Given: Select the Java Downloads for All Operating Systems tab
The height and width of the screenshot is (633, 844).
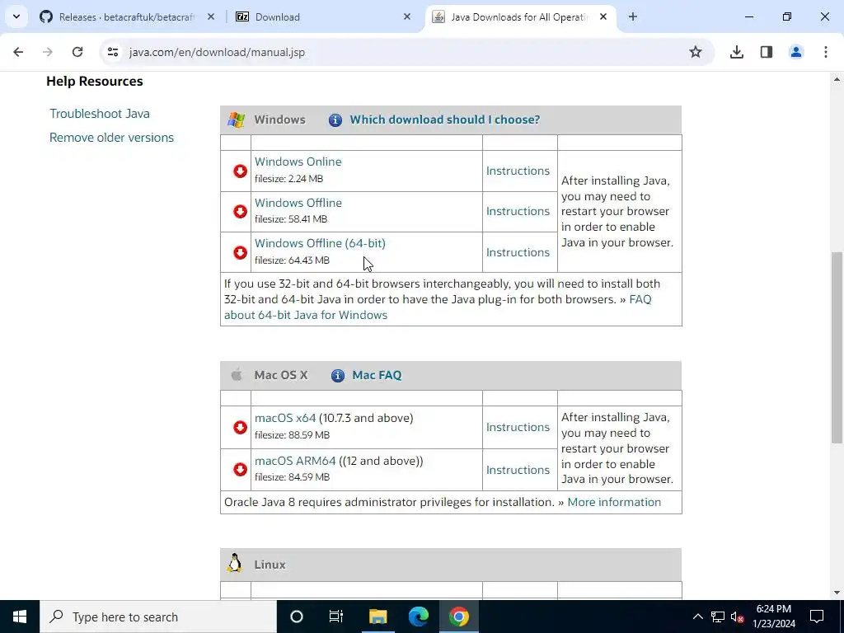Looking at the screenshot, I should pyautogui.click(x=520, y=16).
